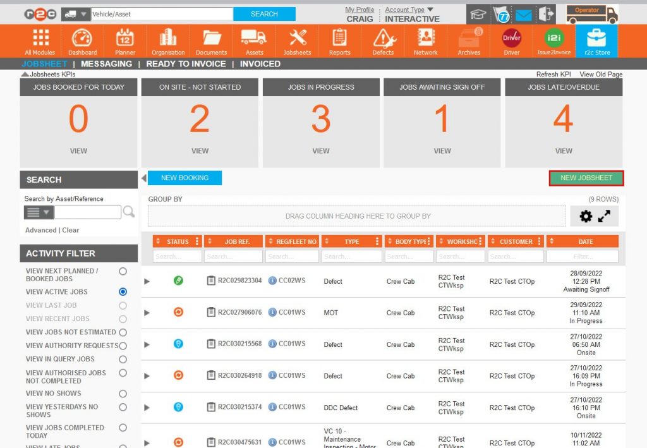Select the Issue2Invoice module icon

tap(553, 40)
